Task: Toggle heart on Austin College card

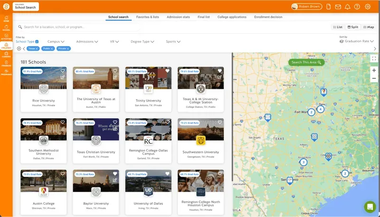Action: click(x=63, y=173)
